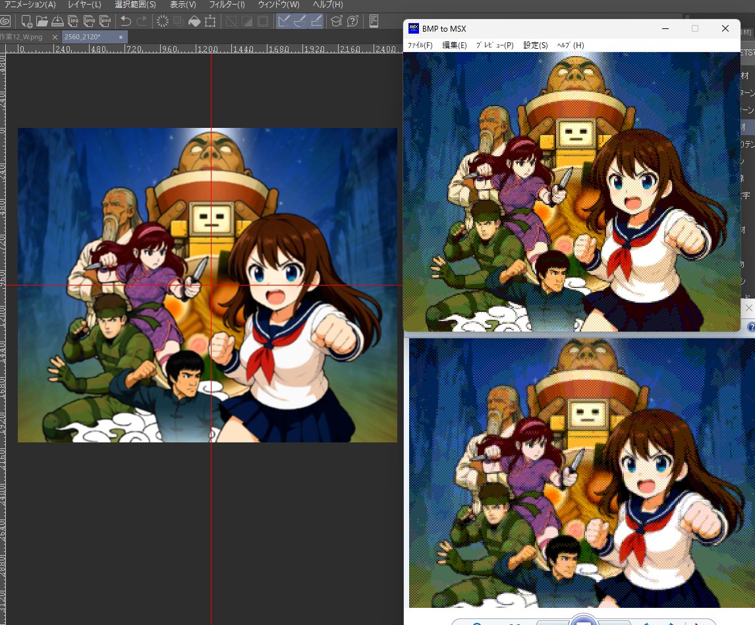Click the Redo arrow icon

coord(142,21)
